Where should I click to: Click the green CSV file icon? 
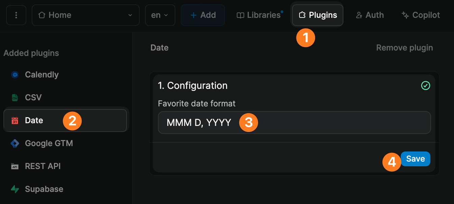coord(15,98)
